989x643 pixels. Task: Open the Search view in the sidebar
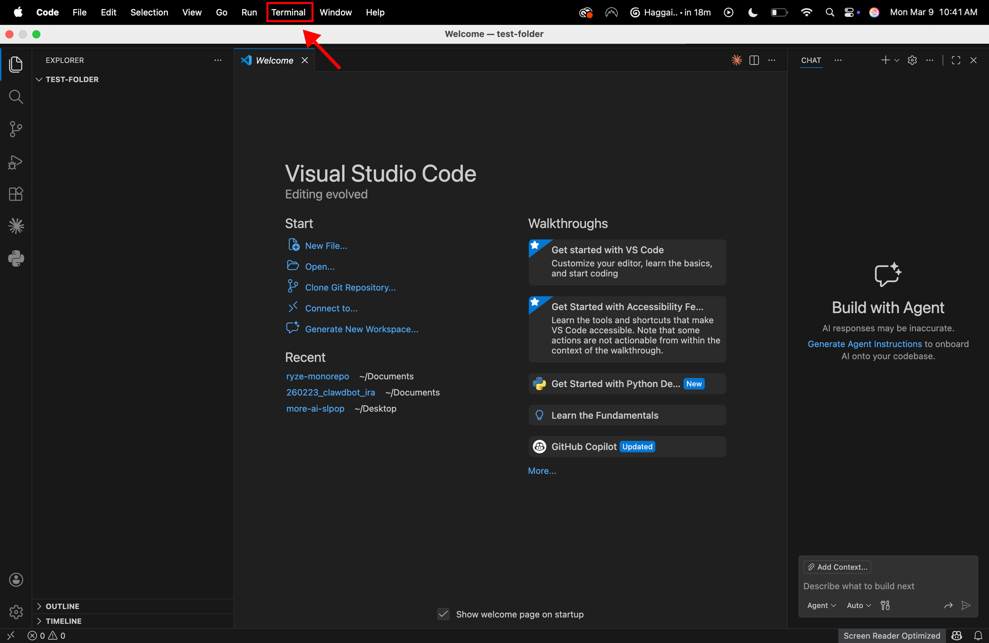[16, 97]
